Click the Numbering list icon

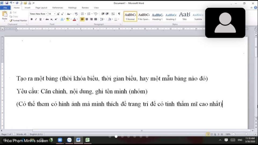tap(89, 14)
